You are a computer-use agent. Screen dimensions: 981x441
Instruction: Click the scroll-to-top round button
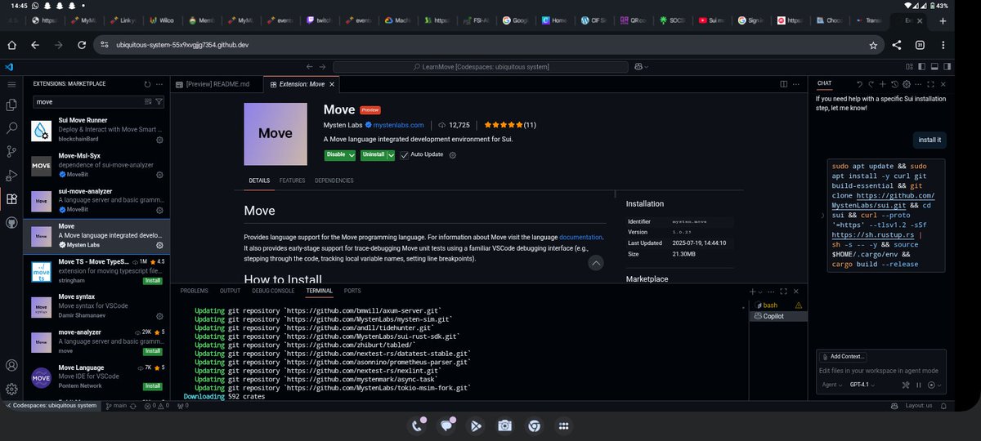click(x=596, y=262)
